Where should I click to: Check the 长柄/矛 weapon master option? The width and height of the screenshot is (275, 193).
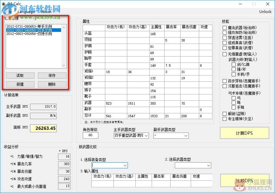[x=233, y=74]
